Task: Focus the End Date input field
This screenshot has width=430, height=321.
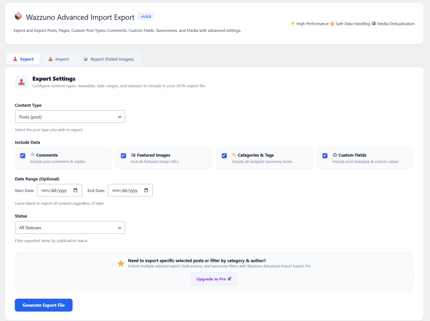Action: point(130,190)
